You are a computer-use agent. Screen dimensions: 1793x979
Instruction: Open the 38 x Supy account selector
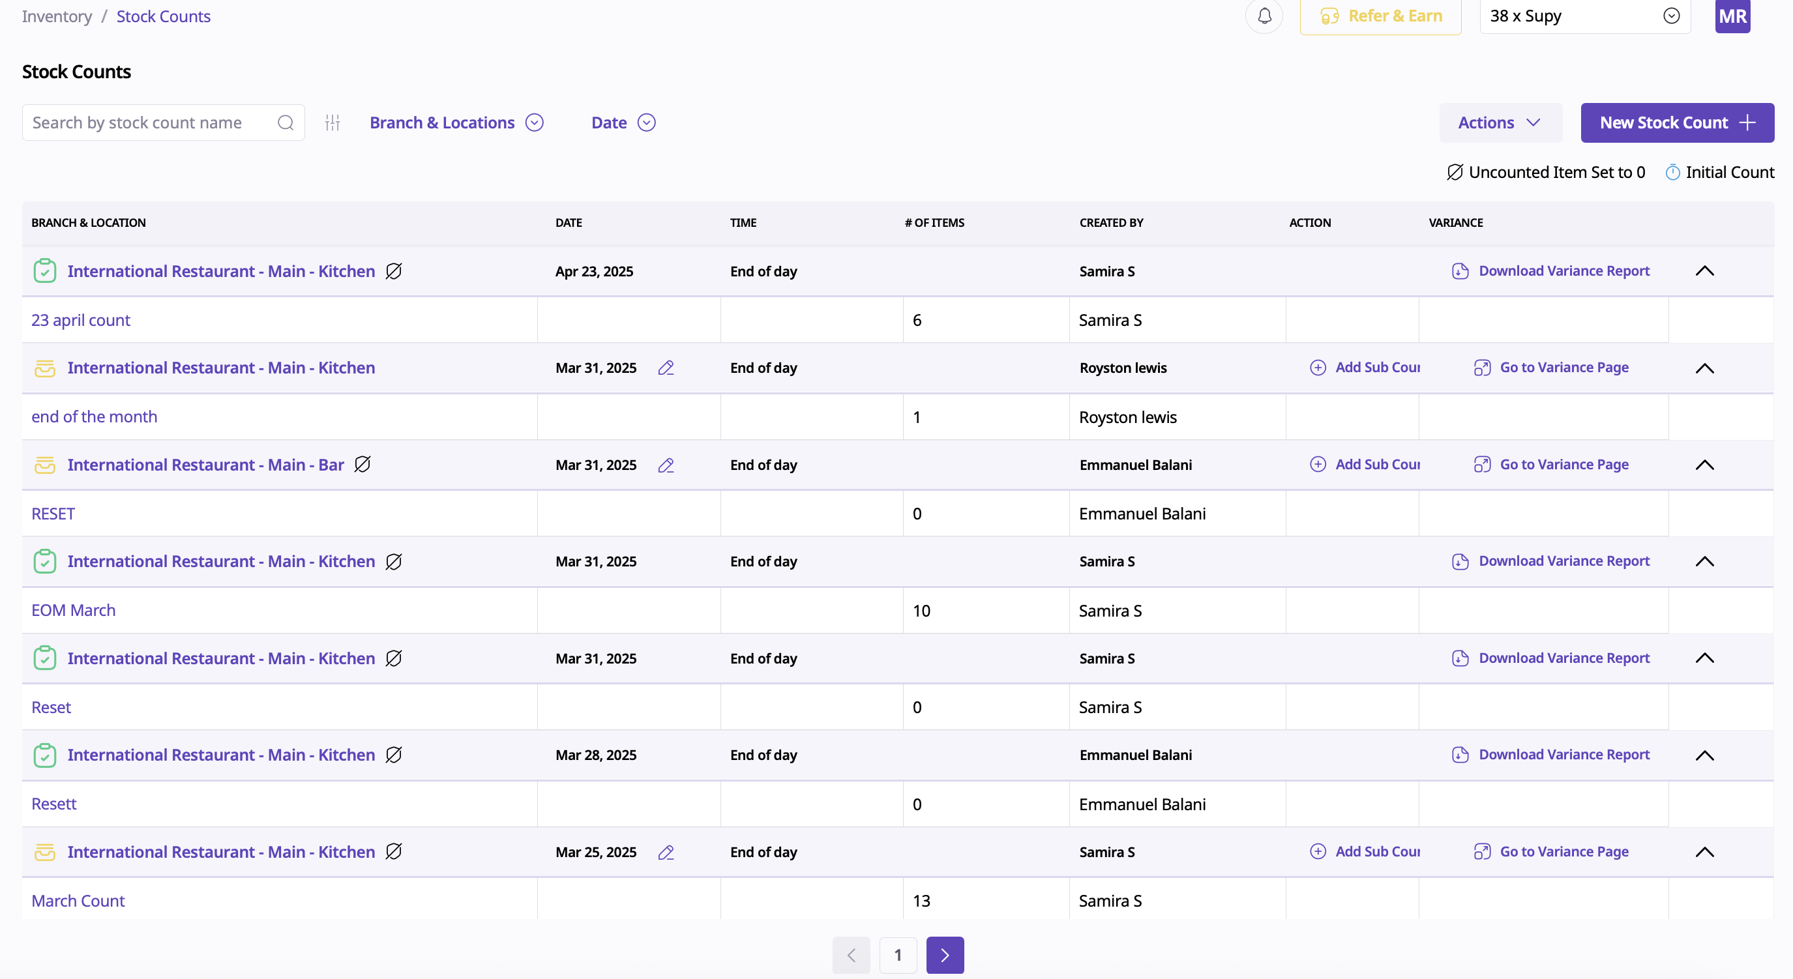(x=1584, y=16)
